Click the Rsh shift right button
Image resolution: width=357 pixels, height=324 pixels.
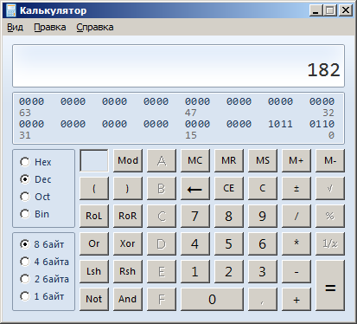click(128, 271)
